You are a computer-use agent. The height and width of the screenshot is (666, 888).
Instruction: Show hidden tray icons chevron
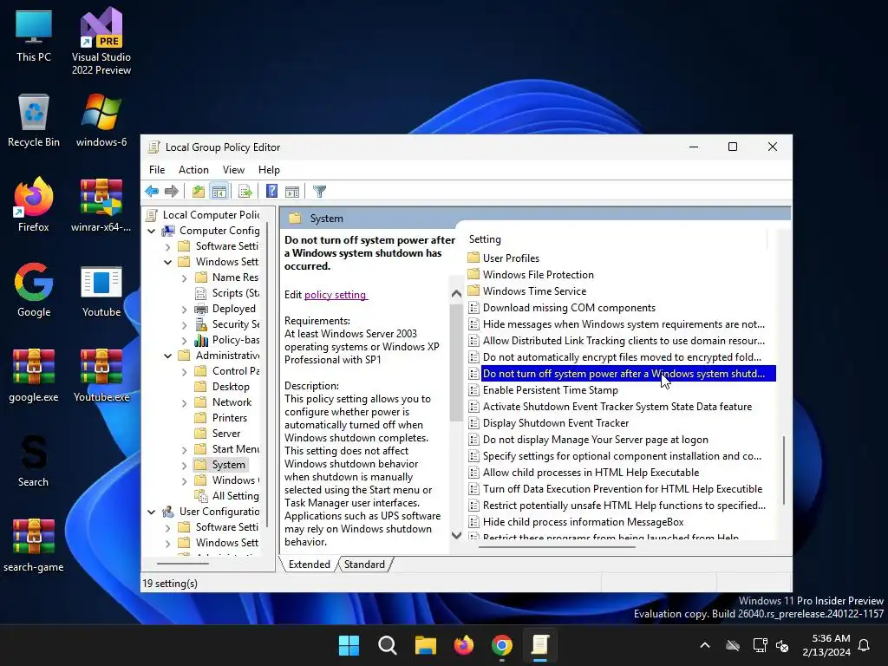705,645
